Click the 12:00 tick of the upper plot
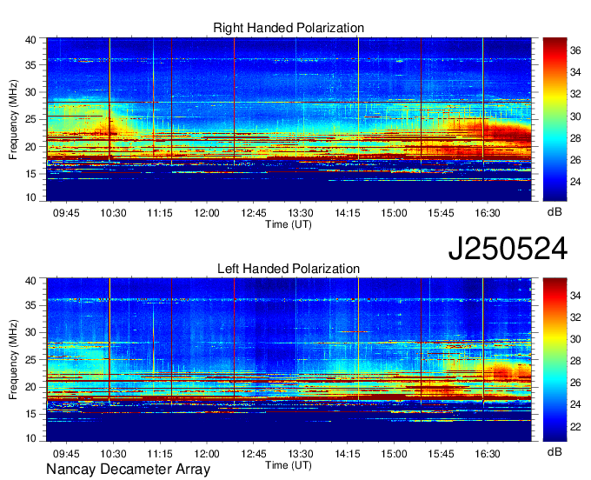 [207, 213]
